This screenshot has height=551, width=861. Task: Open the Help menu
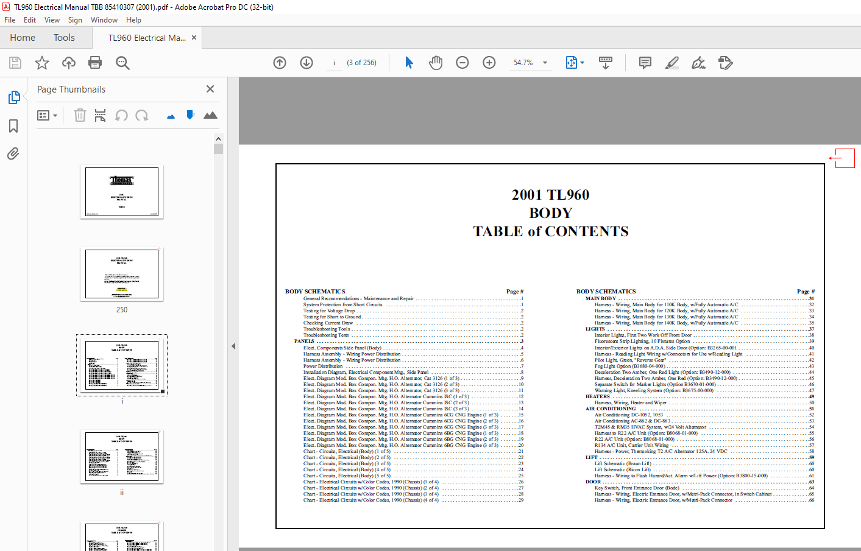click(133, 20)
